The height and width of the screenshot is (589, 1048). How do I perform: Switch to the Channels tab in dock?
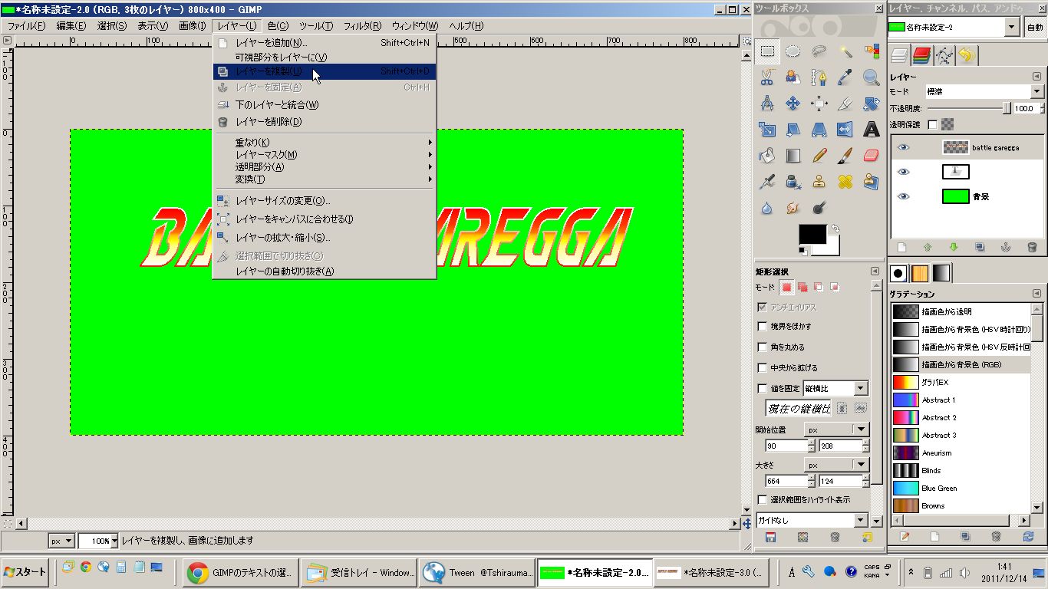(x=921, y=55)
